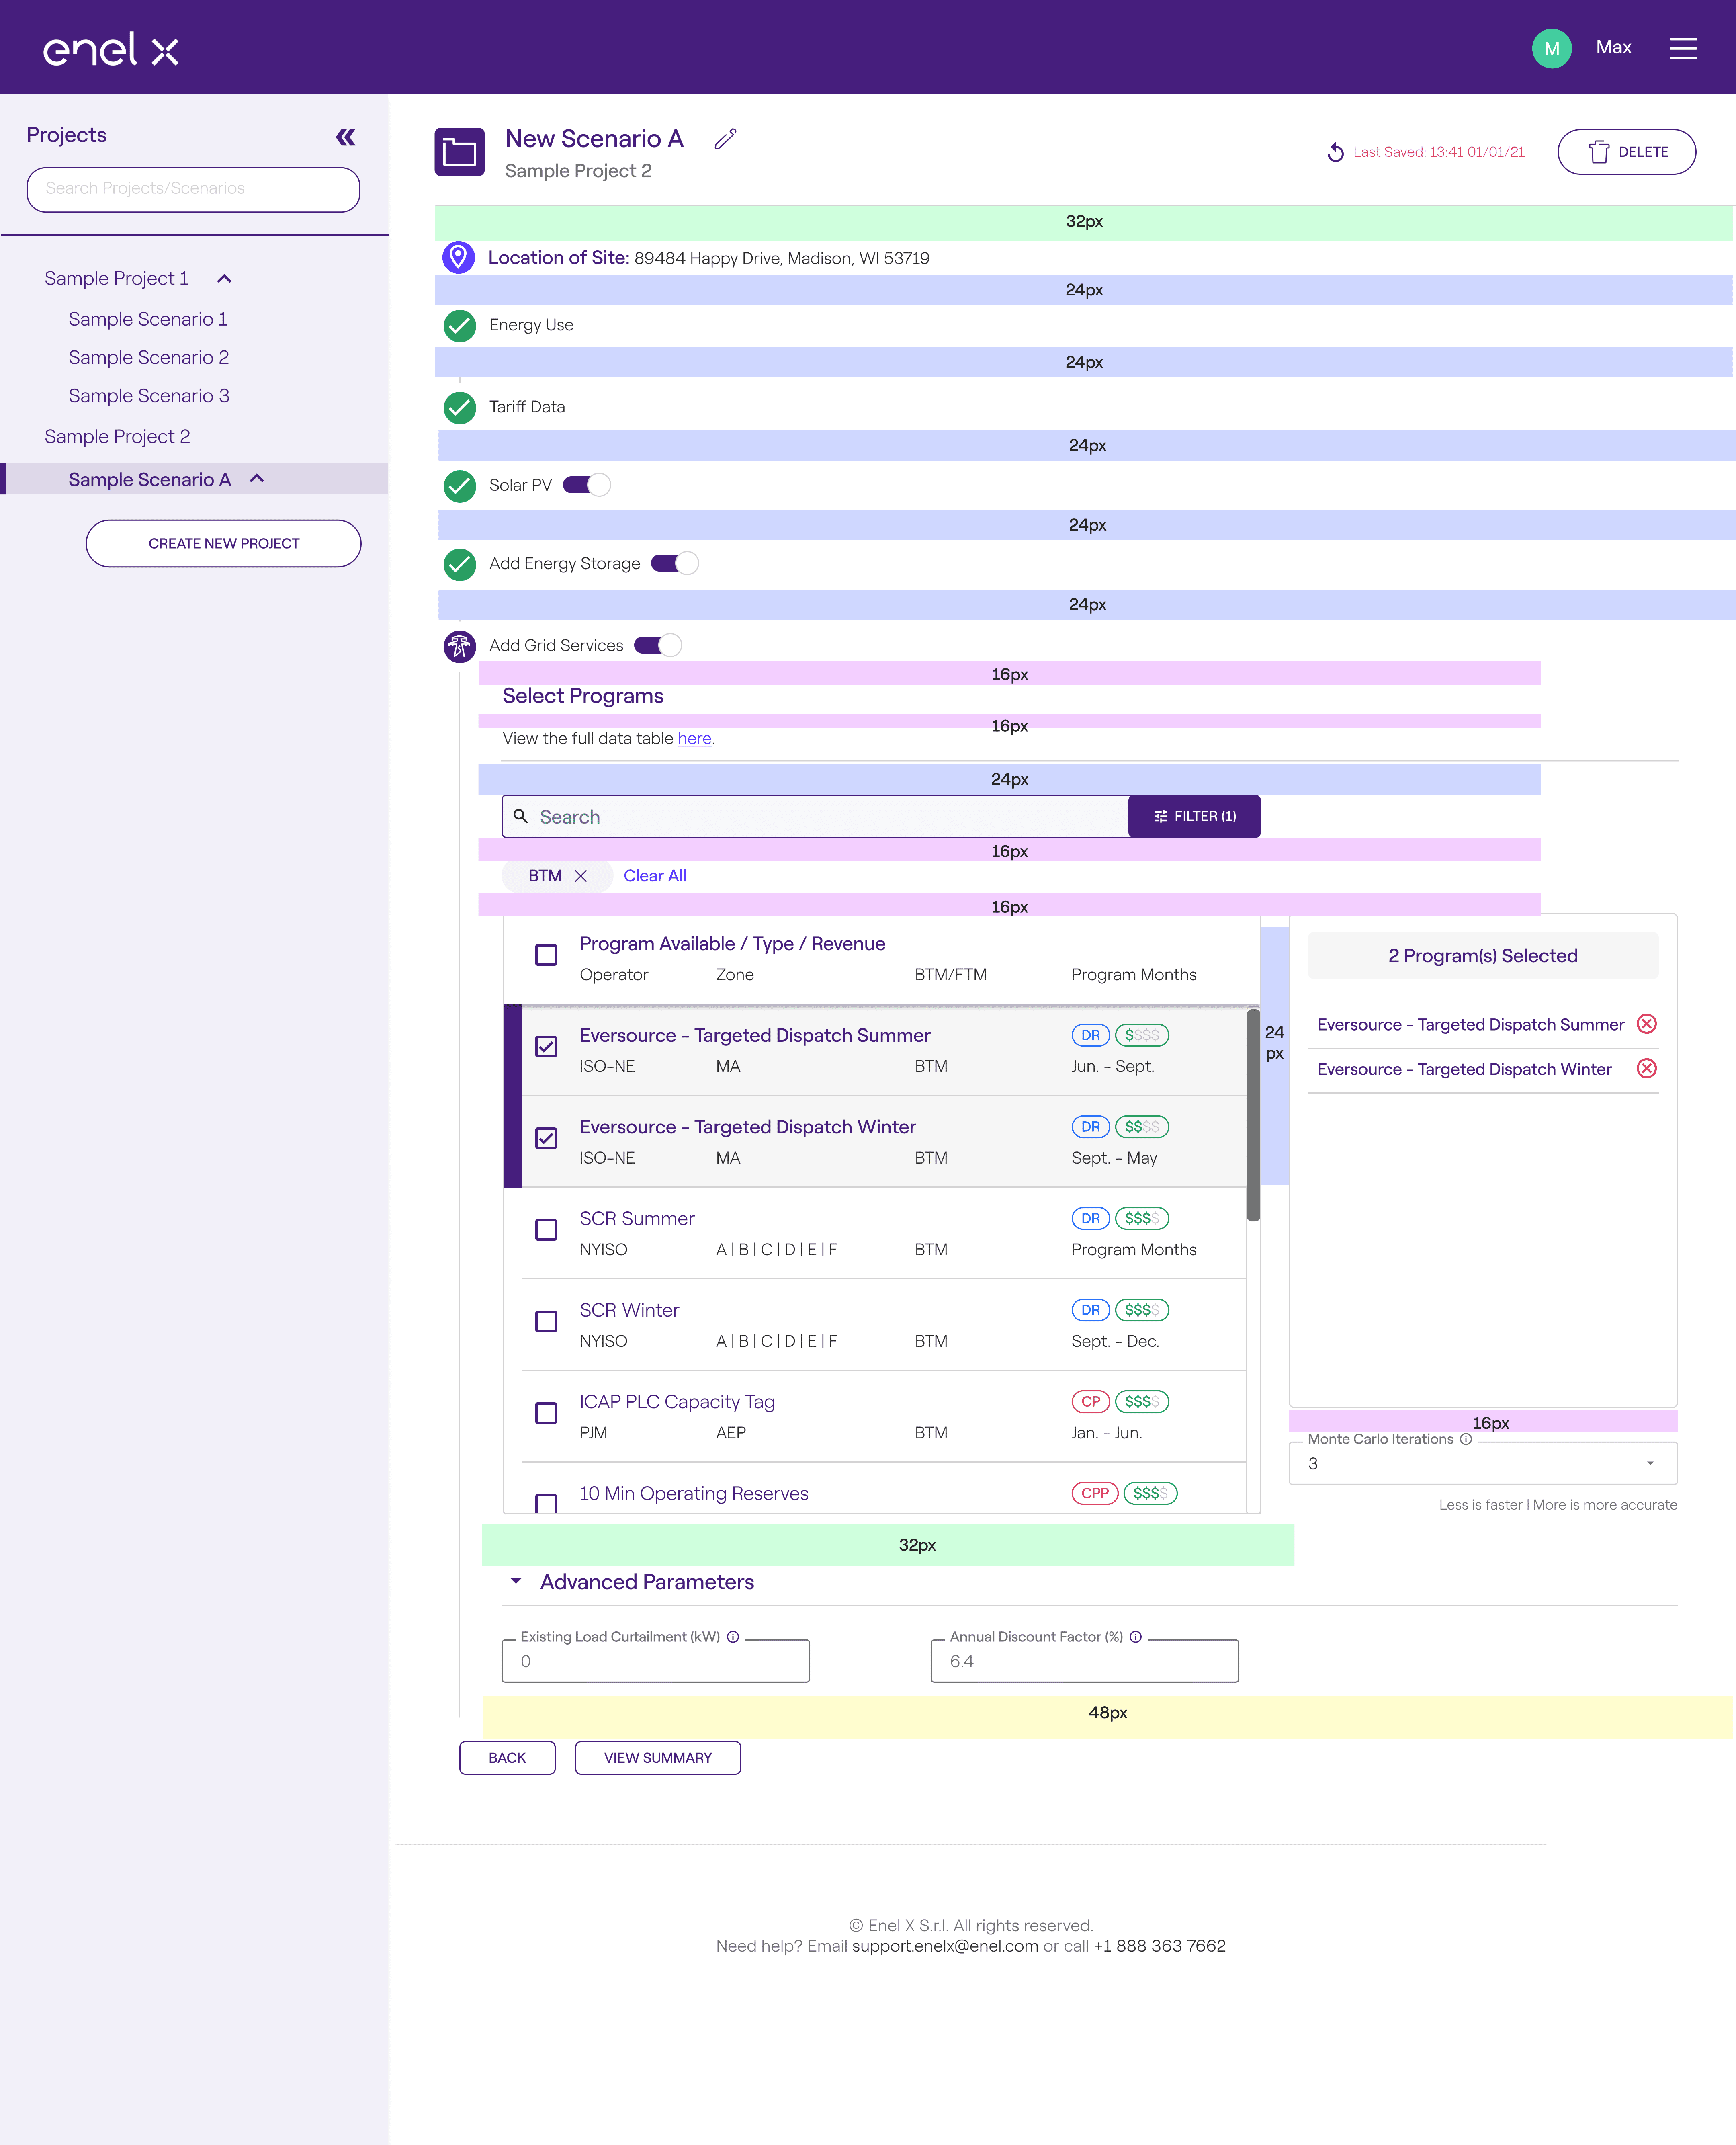The width and height of the screenshot is (1736, 2145).
Task: Click the VIEW SUMMARY button
Action: tap(657, 1758)
